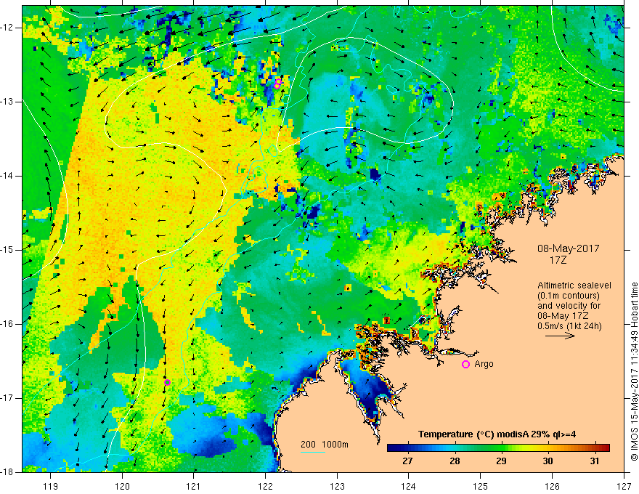639x494 pixels.
Task: Click the colorbar tick label 27
Action: [x=407, y=461]
